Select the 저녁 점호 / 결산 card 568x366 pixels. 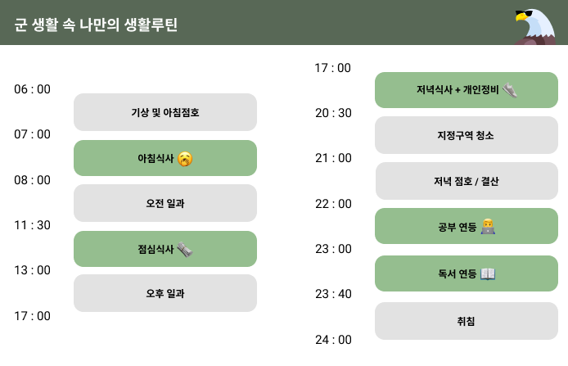(x=467, y=181)
